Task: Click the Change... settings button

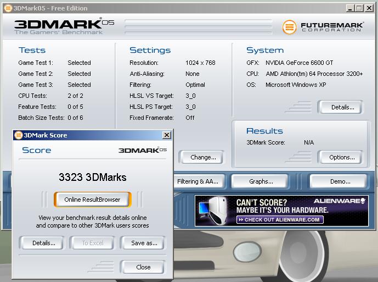Action: [x=203, y=157]
